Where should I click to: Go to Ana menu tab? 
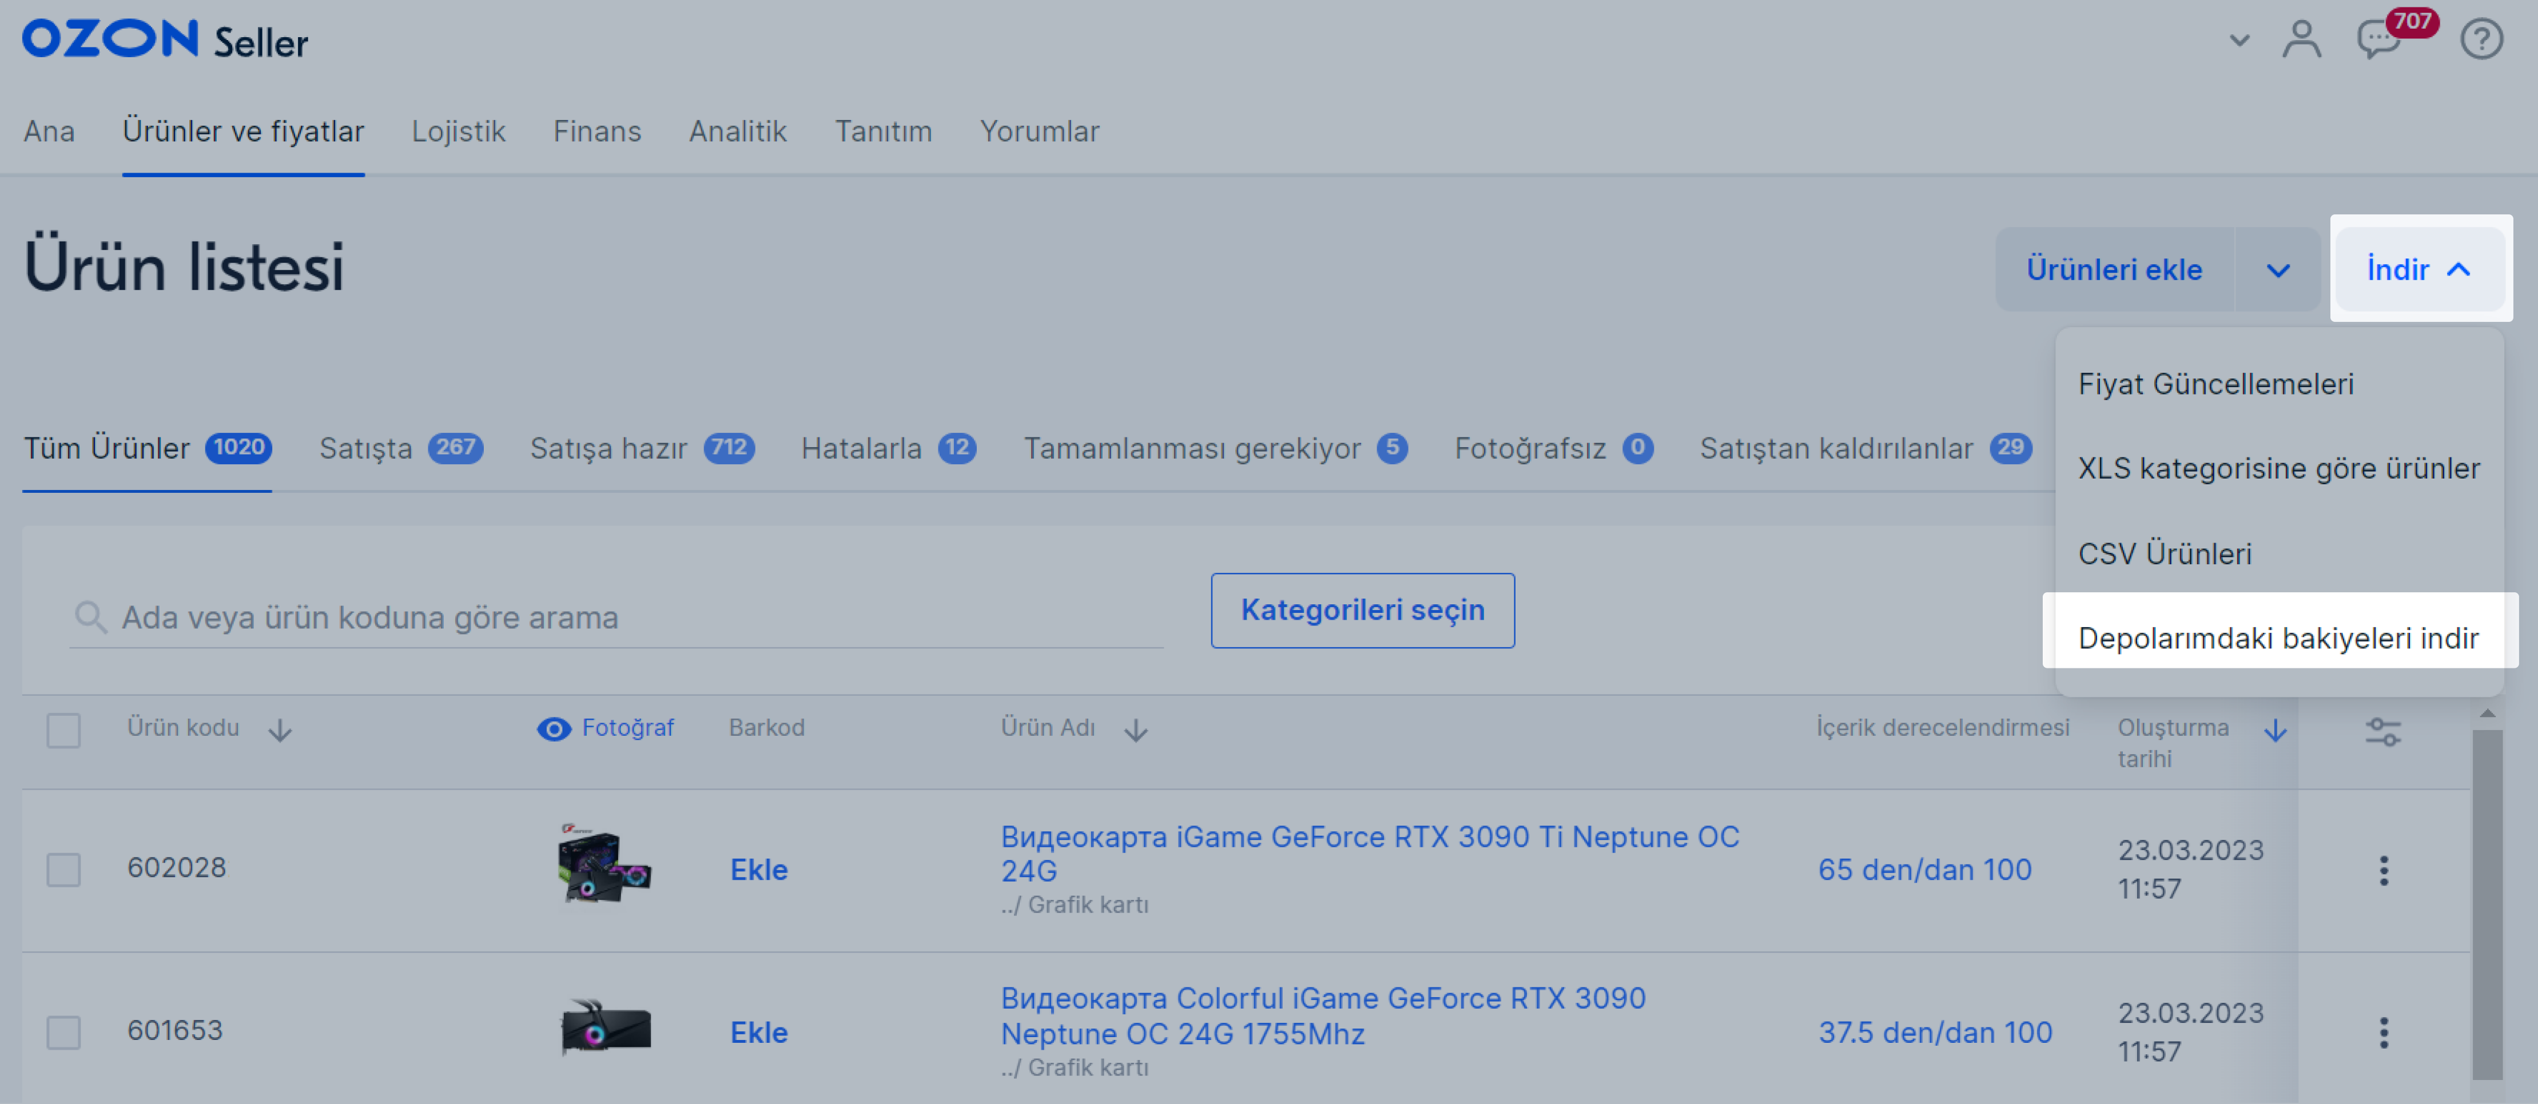tap(49, 131)
